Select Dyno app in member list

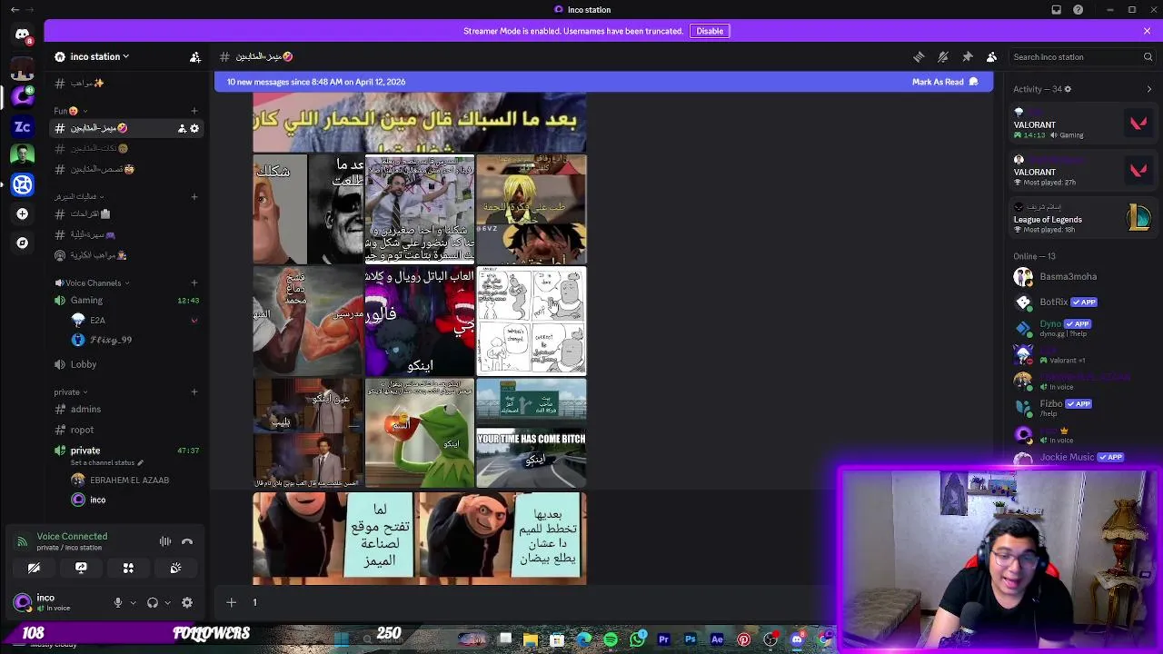[1083, 327]
